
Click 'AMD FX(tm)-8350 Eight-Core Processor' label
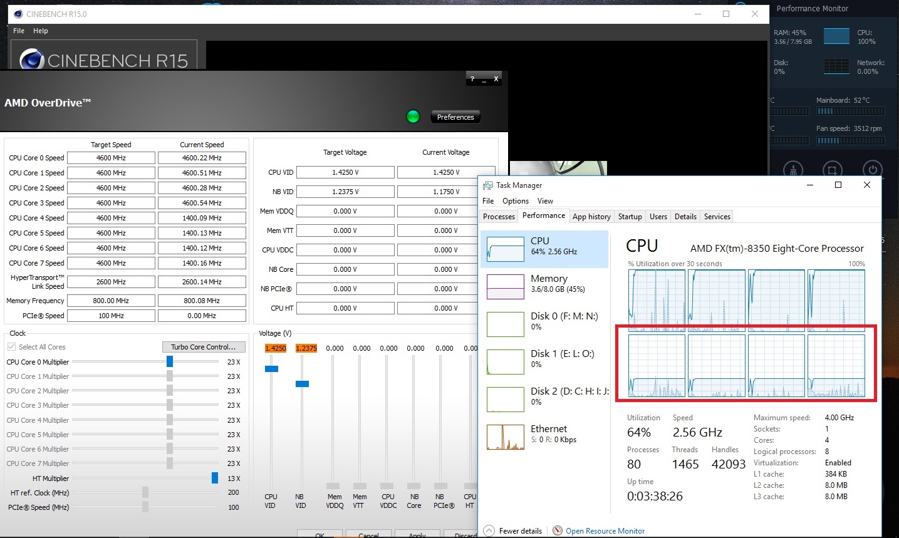point(777,249)
